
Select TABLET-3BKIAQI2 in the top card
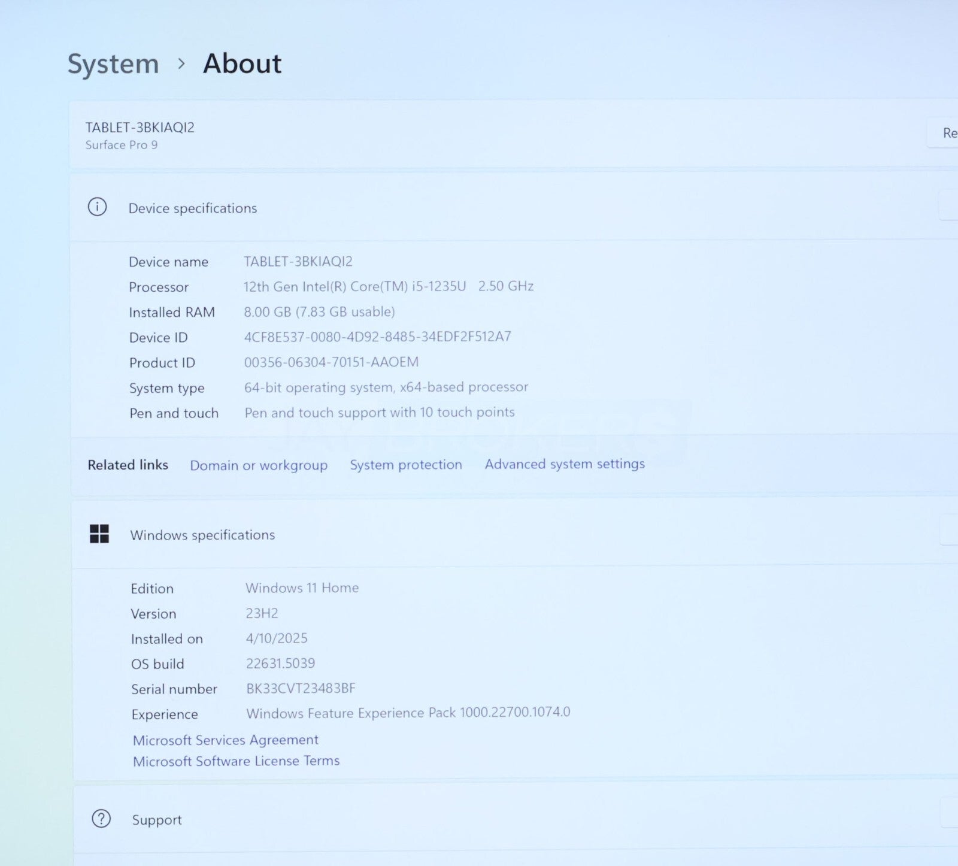[x=140, y=128]
